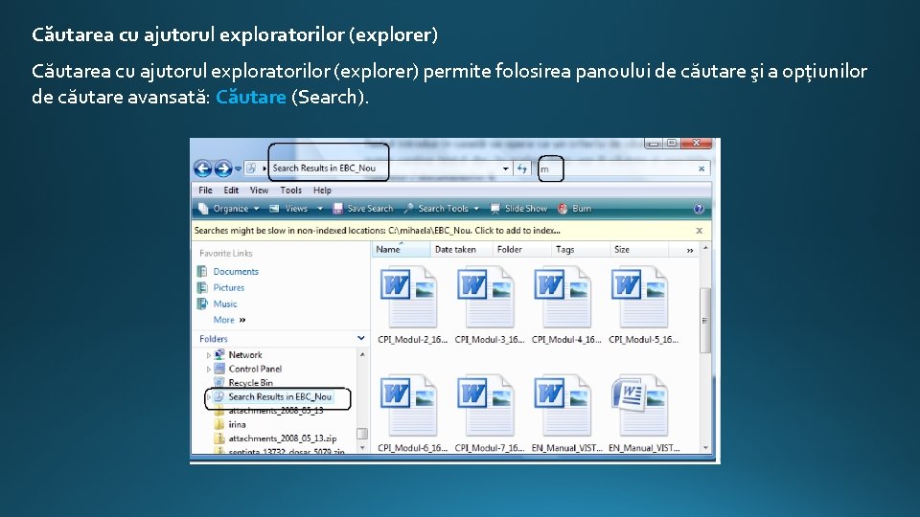Open the Help menu

322,191
